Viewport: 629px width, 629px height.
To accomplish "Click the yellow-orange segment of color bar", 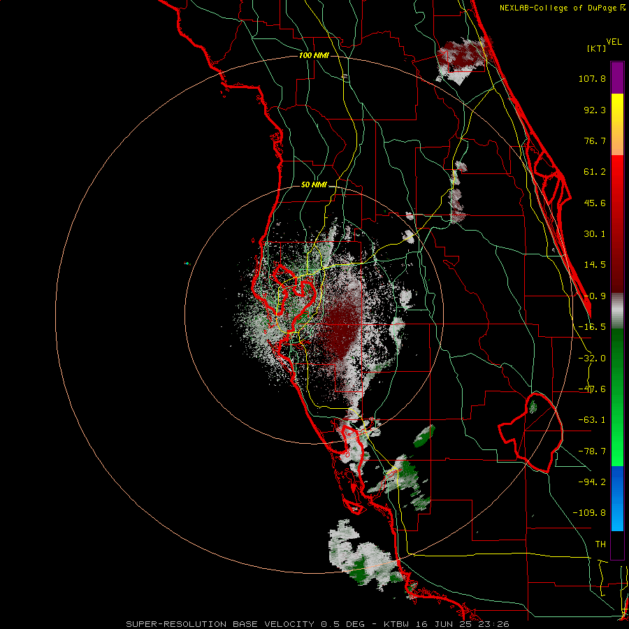I will (x=617, y=124).
